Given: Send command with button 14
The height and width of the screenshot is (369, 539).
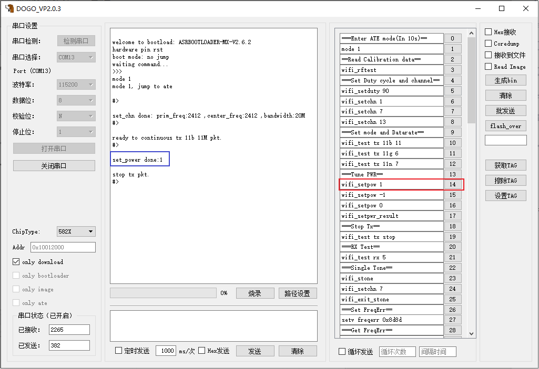Looking at the screenshot, I should (453, 184).
